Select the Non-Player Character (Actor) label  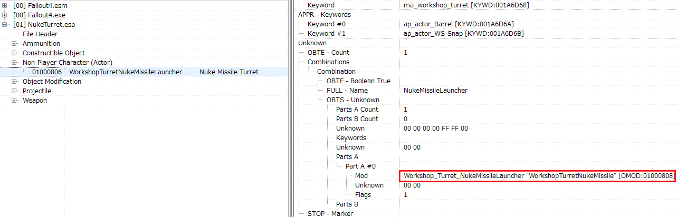click(x=68, y=62)
